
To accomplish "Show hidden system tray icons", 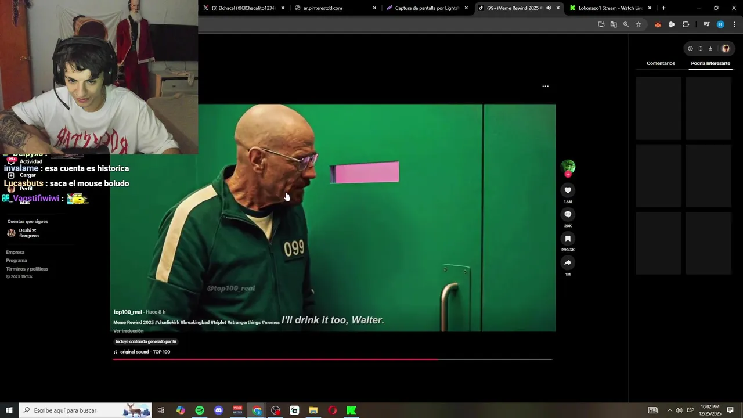I will [669, 410].
